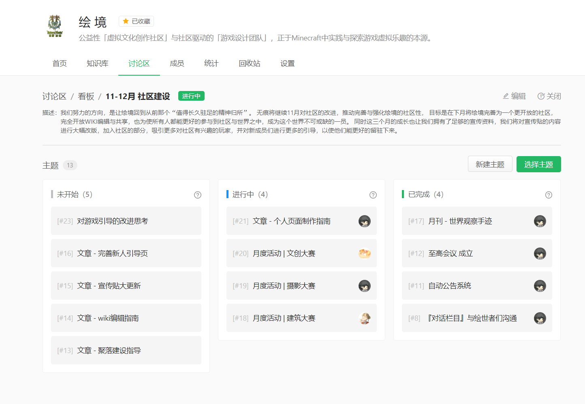Viewport: 585px width, 404px height.
Task: Click the 已完成 (4) column header
Action: tap(426, 195)
